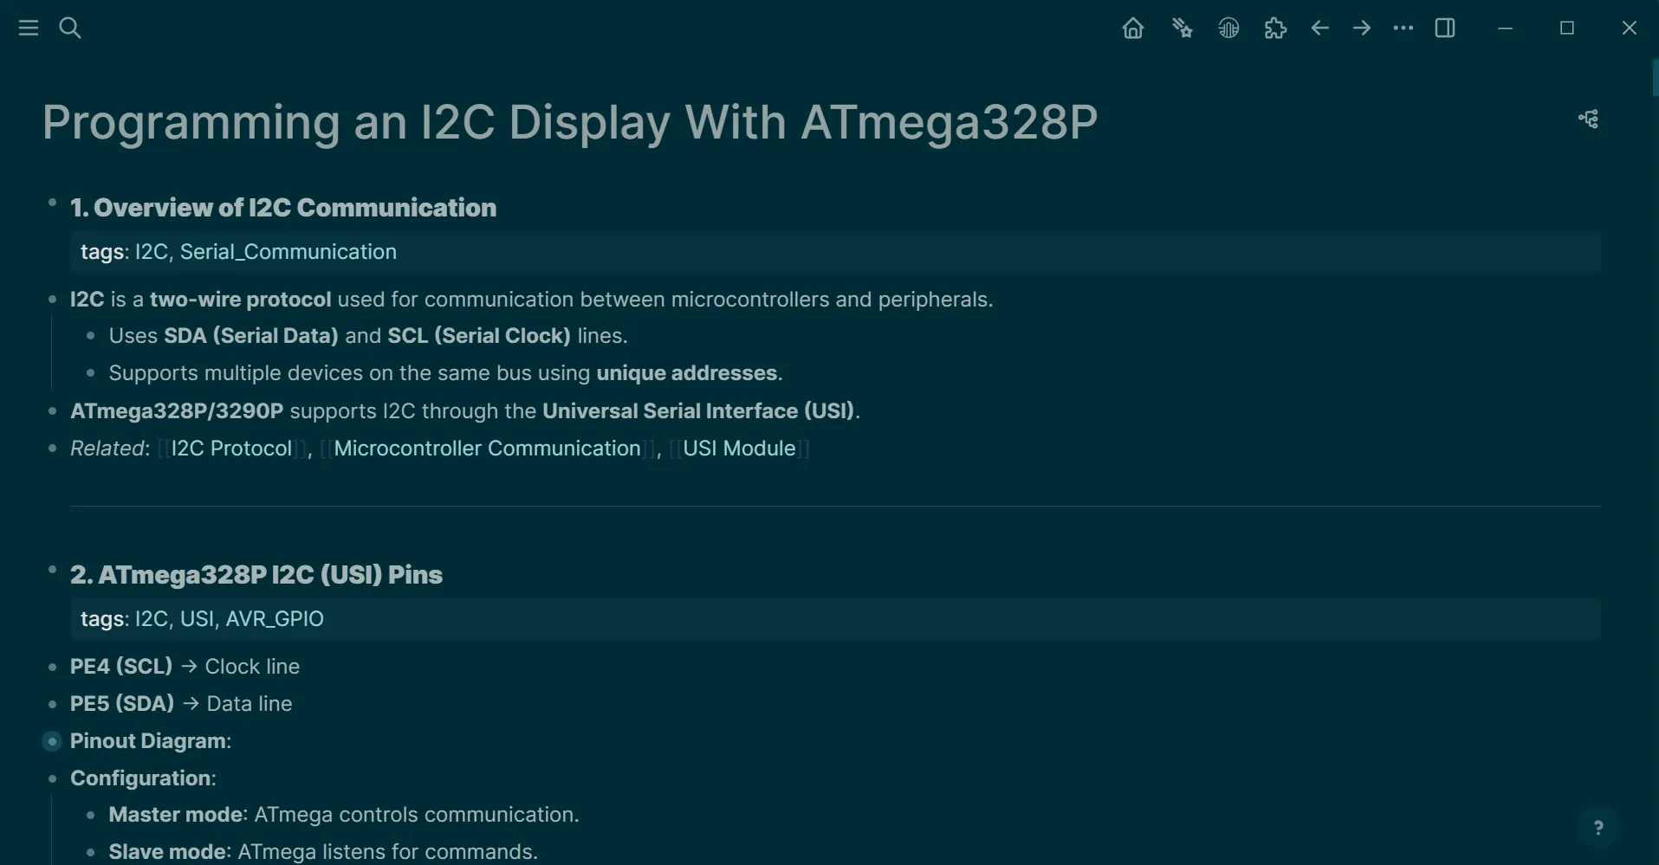Collapse the "I2C is a two-wire protocol" bullet
This screenshot has width=1659, height=865.
(x=52, y=300)
